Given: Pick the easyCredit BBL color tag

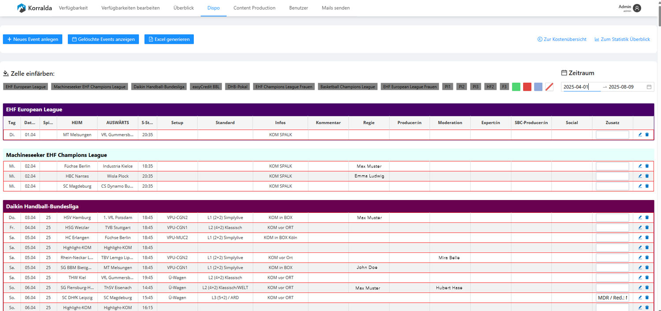Looking at the screenshot, I should [x=206, y=87].
